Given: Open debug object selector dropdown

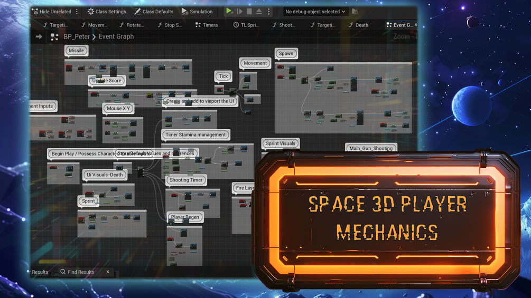Looking at the screenshot, I should click(315, 12).
